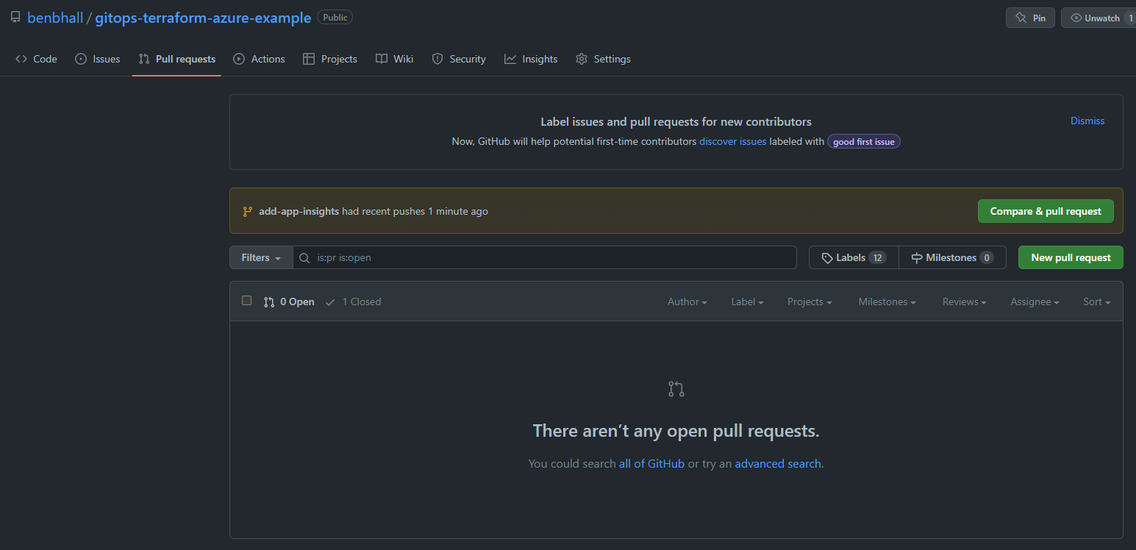
Task: Click the Unwatch button
Action: point(1099,18)
